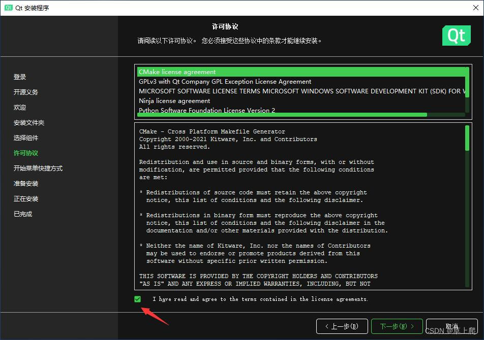This screenshot has width=484, height=340.
Task: Click the 取消 button
Action: click(451, 326)
